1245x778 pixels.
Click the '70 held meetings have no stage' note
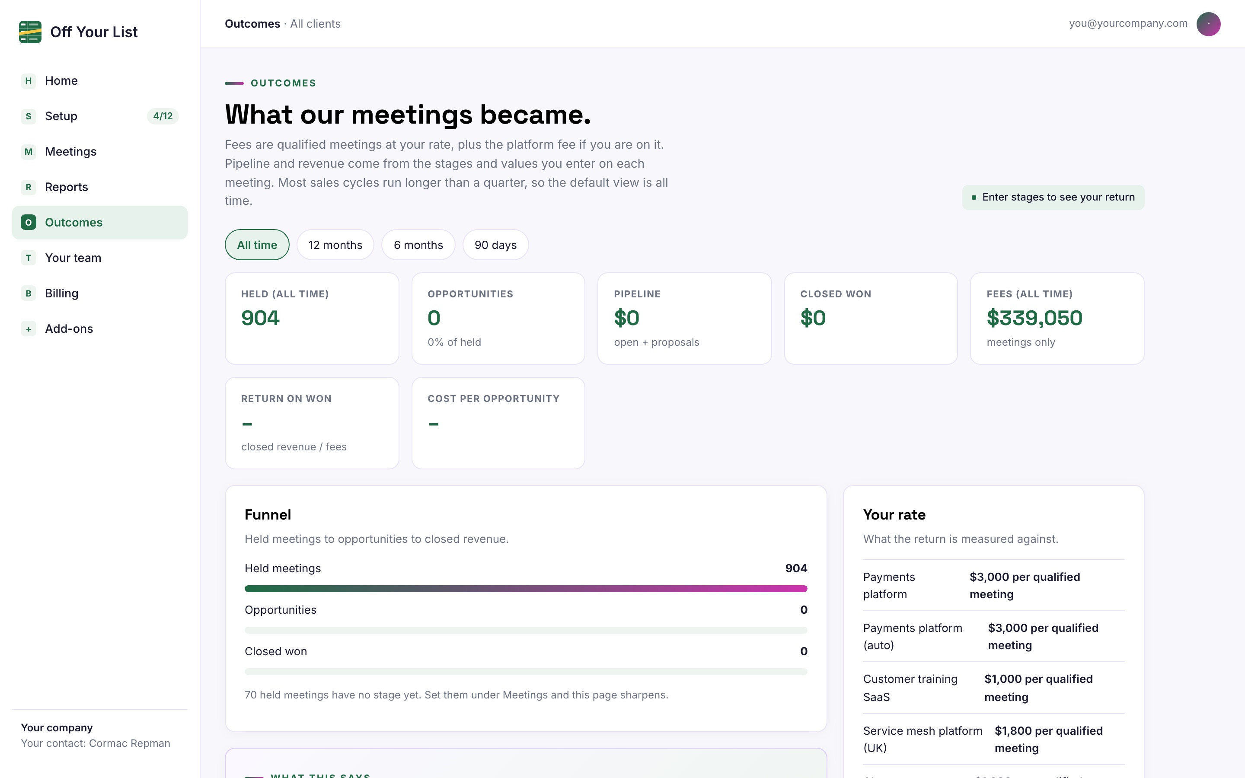pos(456,695)
